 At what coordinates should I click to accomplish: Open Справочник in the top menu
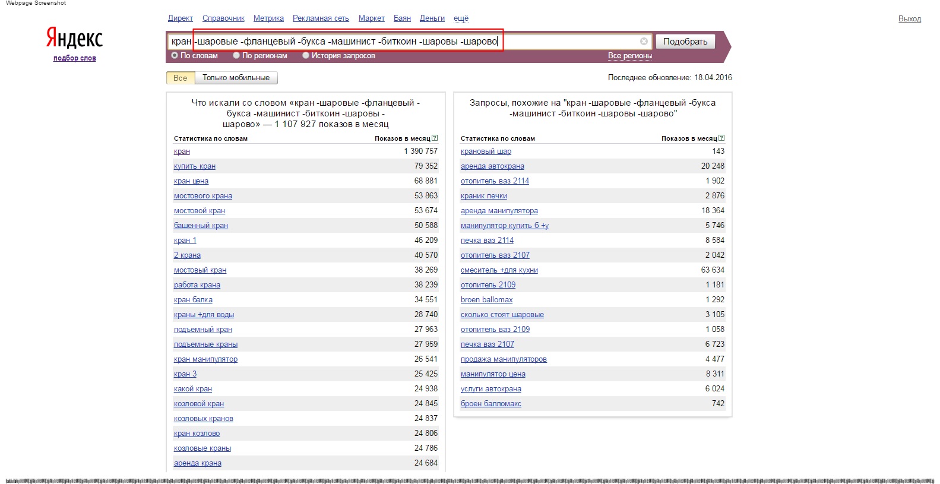(x=223, y=18)
